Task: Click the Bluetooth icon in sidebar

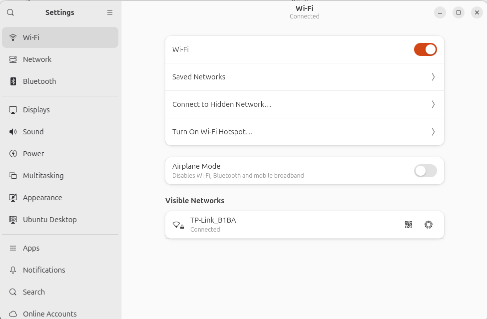Action: tap(13, 81)
